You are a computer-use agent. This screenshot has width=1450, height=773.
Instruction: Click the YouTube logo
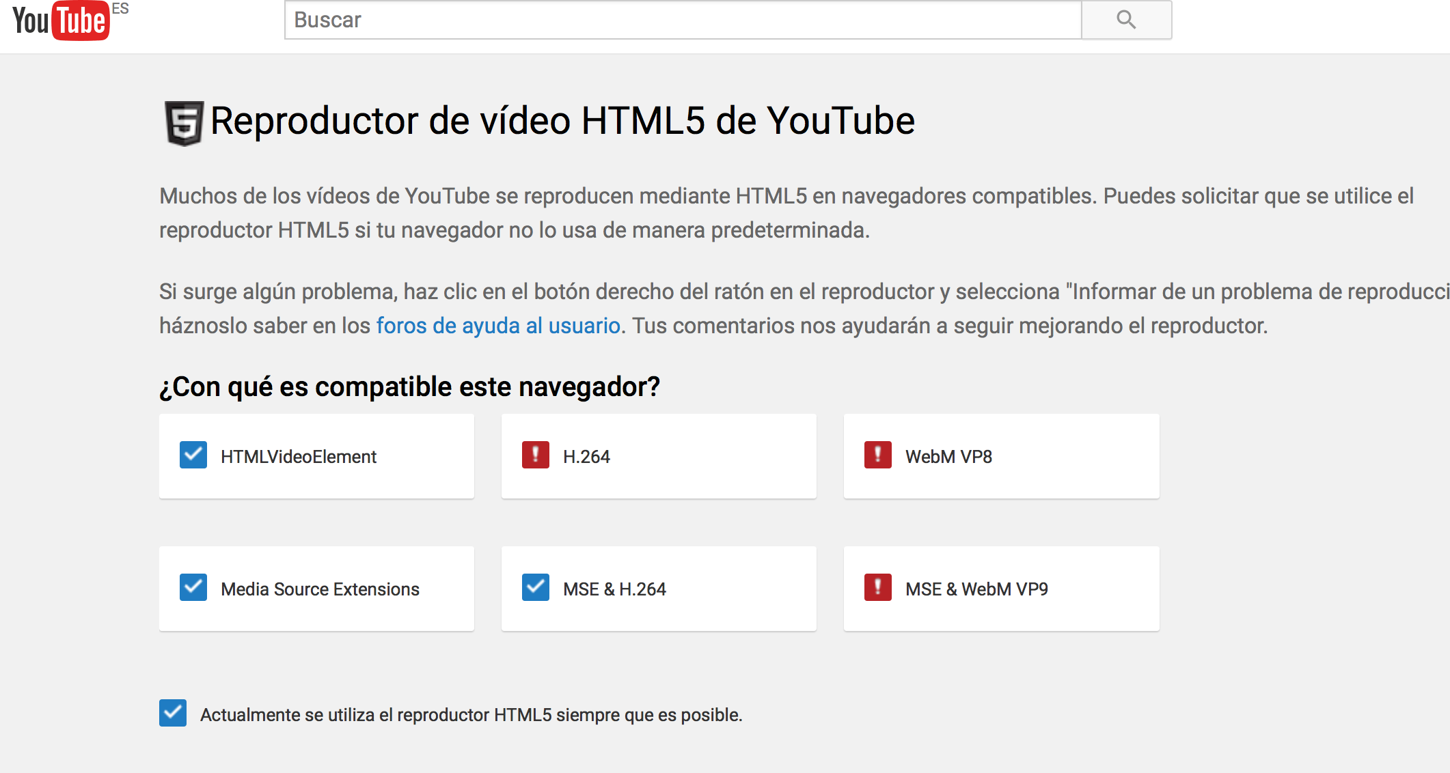coord(61,21)
